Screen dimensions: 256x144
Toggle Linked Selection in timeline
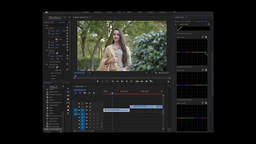[85, 93]
